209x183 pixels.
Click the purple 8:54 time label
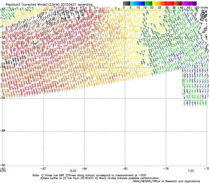coord(3,171)
